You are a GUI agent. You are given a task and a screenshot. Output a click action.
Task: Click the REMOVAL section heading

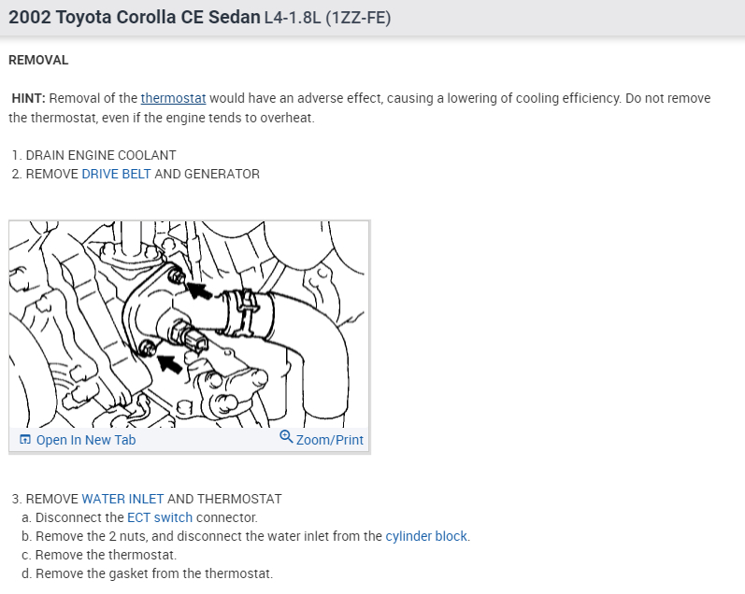pyautogui.click(x=38, y=61)
